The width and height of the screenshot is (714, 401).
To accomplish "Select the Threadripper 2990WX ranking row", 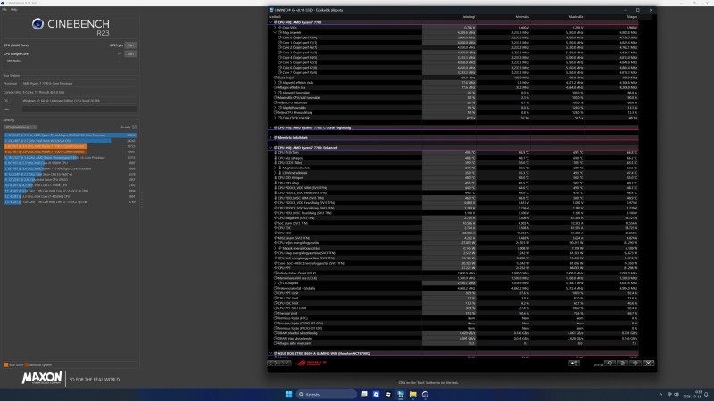I will 71,135.
